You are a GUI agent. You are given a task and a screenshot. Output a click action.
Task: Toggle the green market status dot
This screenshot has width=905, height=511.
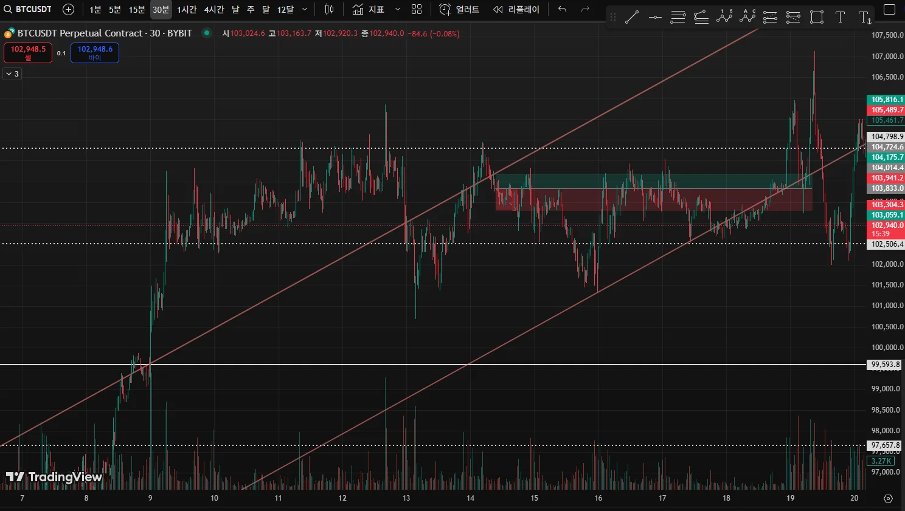pyautogui.click(x=207, y=33)
